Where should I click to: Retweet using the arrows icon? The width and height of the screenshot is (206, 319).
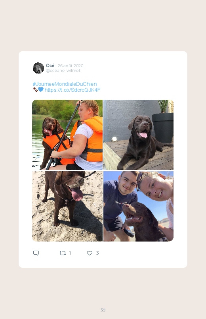click(63, 253)
